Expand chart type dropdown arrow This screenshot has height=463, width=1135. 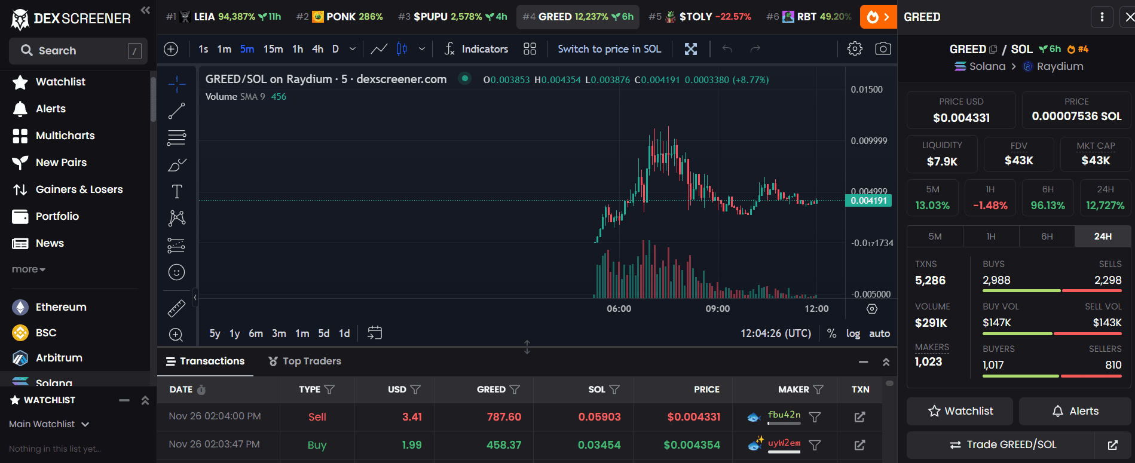point(422,49)
